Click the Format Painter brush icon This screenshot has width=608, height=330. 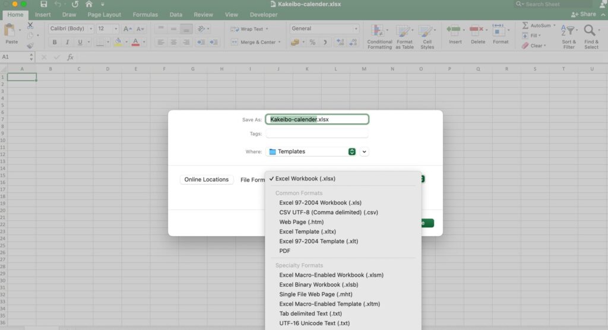[30, 46]
